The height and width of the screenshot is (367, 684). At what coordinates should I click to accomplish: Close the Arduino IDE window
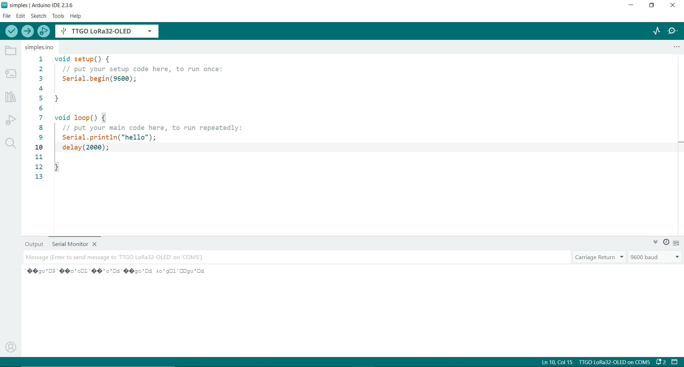[x=673, y=5]
